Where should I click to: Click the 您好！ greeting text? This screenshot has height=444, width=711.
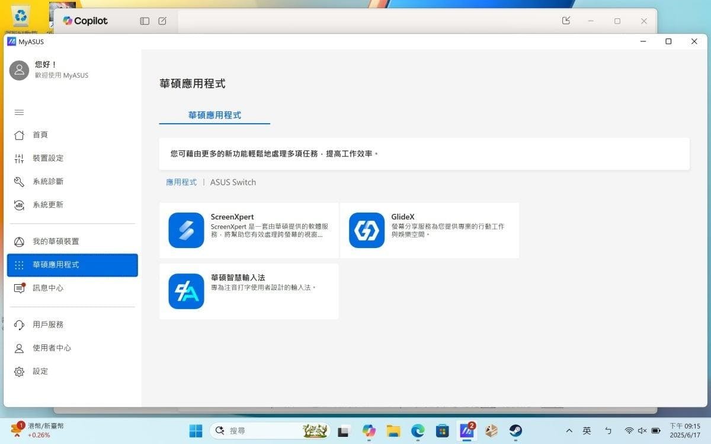(46, 64)
